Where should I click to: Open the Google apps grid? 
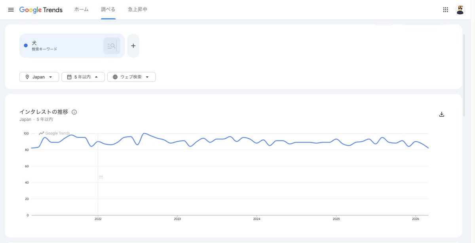(x=445, y=10)
